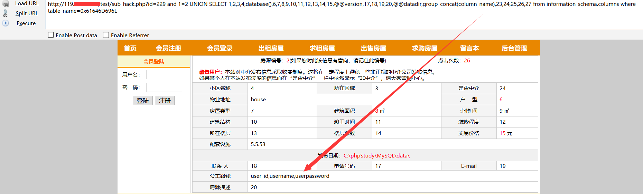Click the 户型 value 6

501,99
